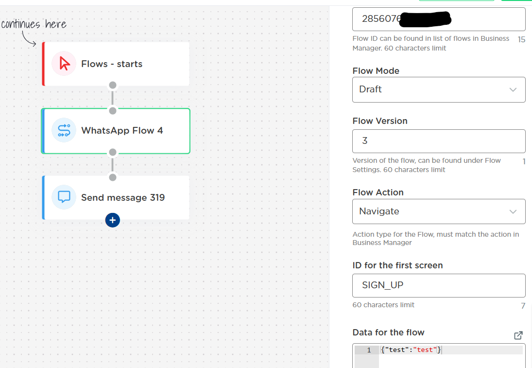Click the lone 60 characters limit hint text
Screen dimensions: 532x368
(383, 305)
